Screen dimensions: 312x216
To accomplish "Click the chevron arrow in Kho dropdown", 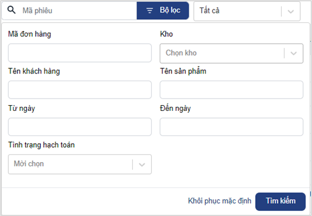I will [x=294, y=53].
